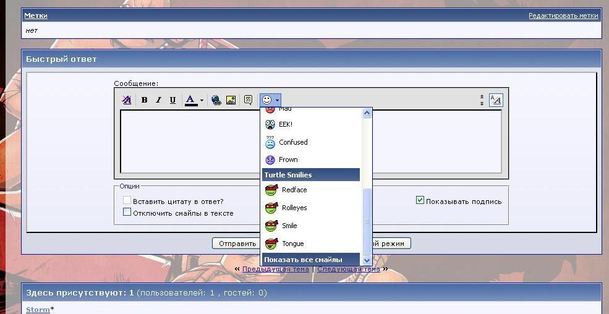Uncheck Показывать подпись checkbox
Screen dimensions: 609x314
pos(420,200)
